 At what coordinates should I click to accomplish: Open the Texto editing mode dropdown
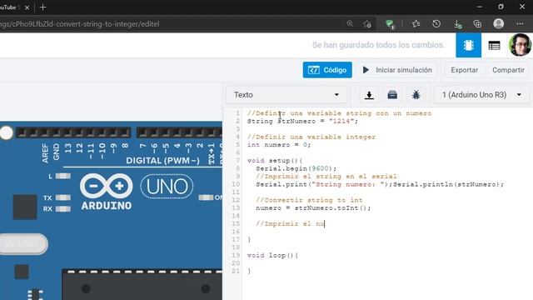tap(286, 95)
